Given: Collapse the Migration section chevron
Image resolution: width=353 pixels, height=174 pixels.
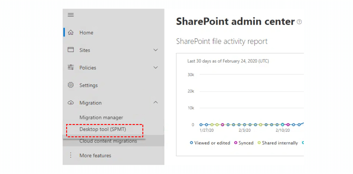Looking at the screenshot, I should pos(156,102).
